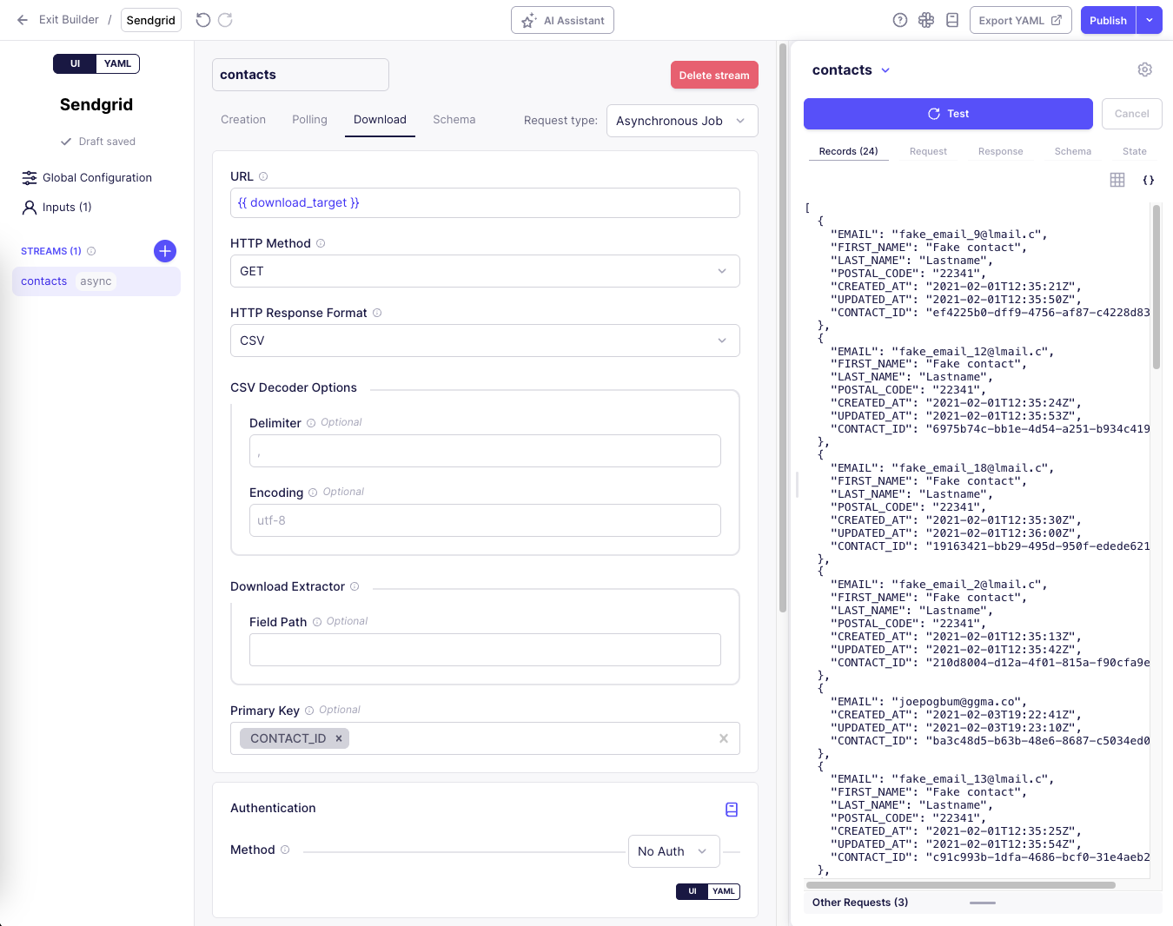1173x926 pixels.
Task: Add a new stream with plus icon
Action: [x=165, y=251]
